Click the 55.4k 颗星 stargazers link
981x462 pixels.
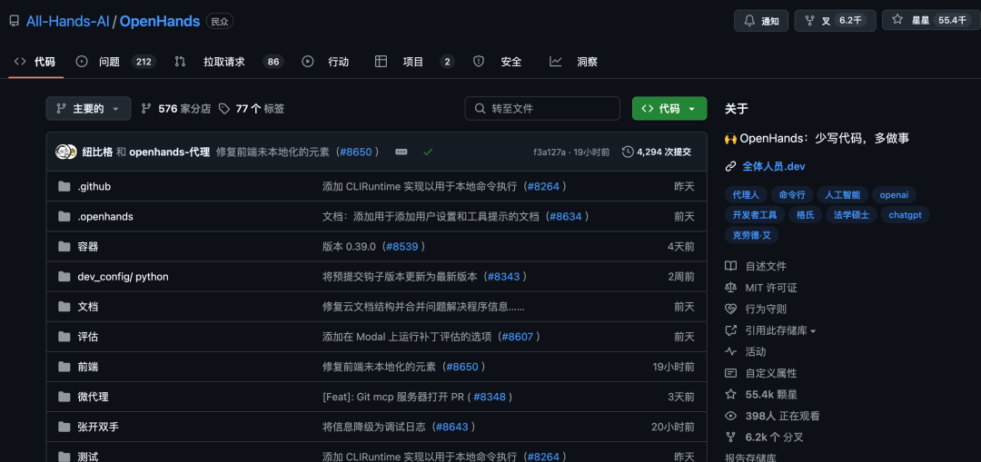point(771,395)
